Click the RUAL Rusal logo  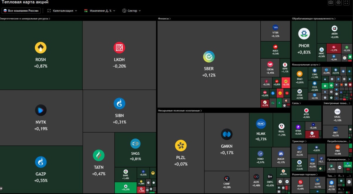[282, 126]
